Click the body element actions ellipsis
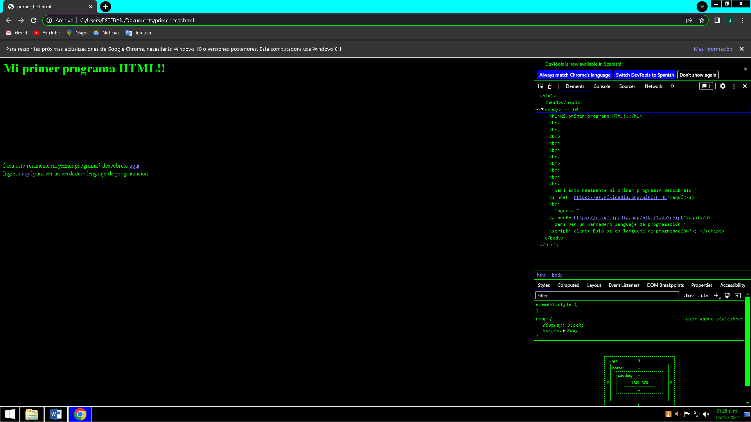The height and width of the screenshot is (422, 751). click(537, 109)
